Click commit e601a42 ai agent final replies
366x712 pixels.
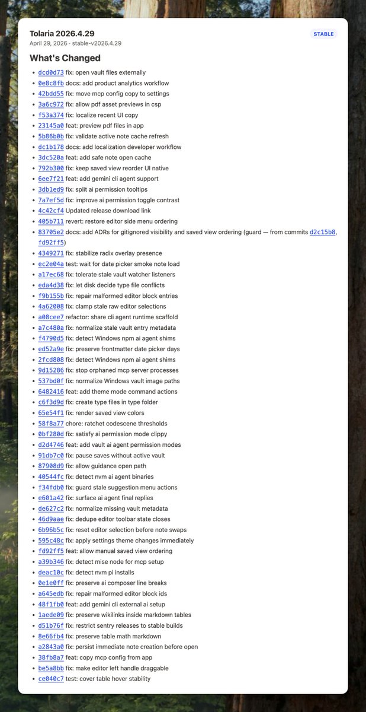[51, 498]
